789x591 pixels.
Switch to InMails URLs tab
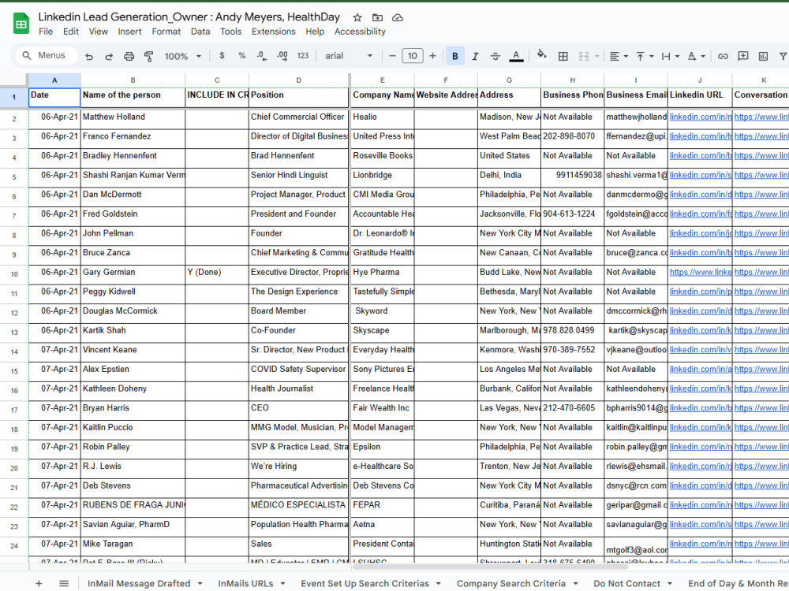[x=245, y=583]
